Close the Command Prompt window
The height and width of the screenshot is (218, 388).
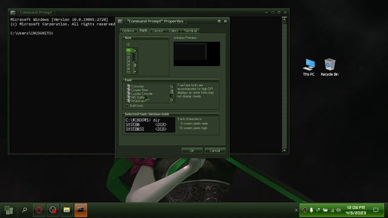286,12
